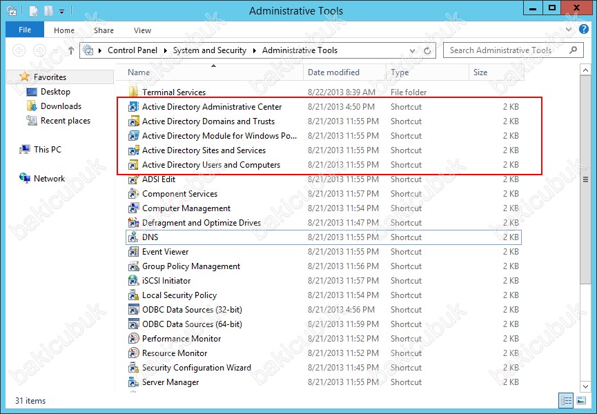Select the Component Services icon
The width and height of the screenshot is (597, 414).
coord(133,194)
